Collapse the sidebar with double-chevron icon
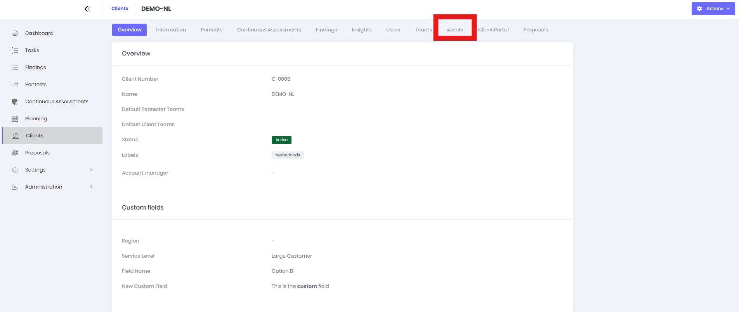739x312 pixels. coord(87,9)
